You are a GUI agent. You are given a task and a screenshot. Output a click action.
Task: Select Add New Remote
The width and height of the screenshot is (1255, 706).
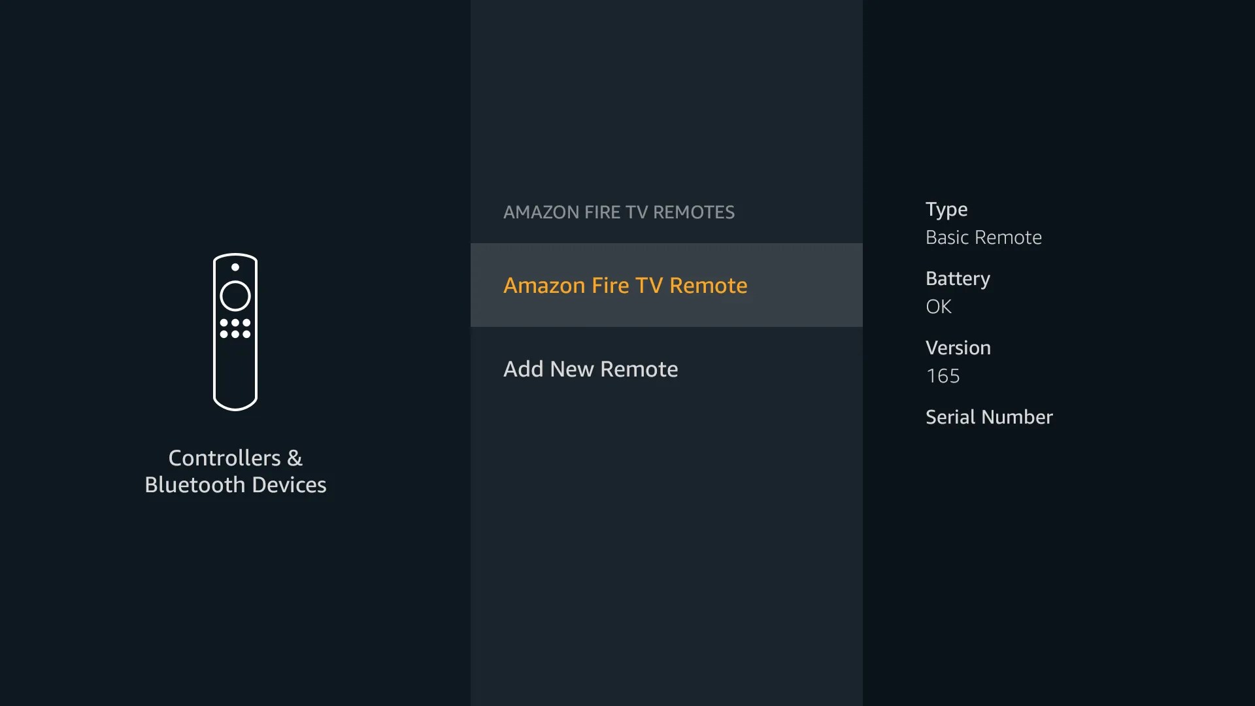[590, 369]
